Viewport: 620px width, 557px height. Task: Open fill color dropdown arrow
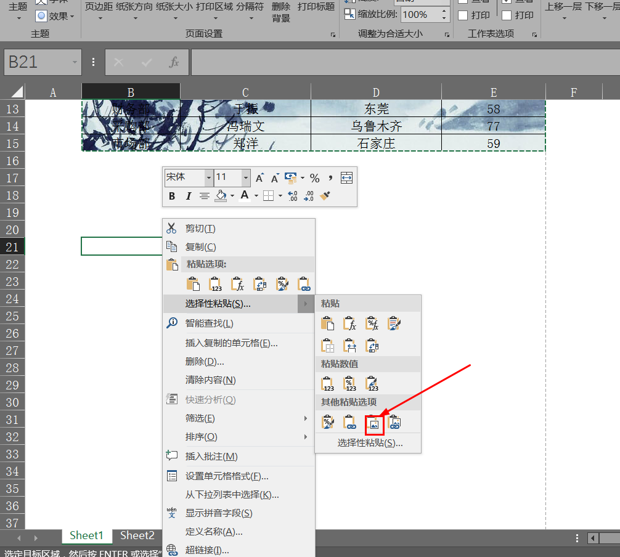click(232, 196)
